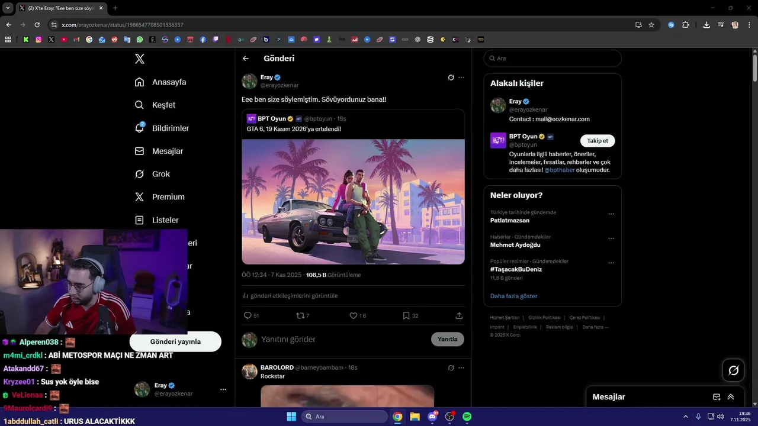View post engagements link
The width and height of the screenshot is (758, 426).
click(290, 296)
